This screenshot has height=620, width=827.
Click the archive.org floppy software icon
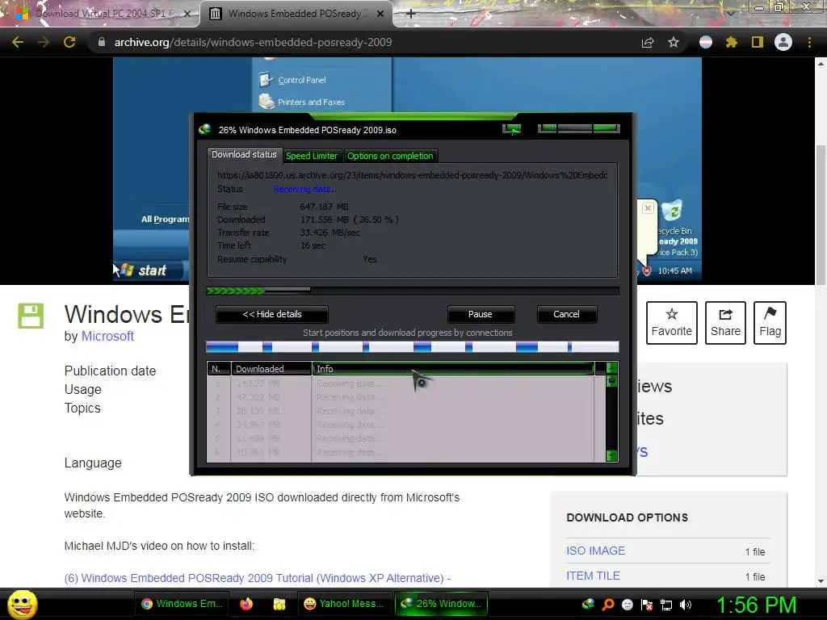click(31, 316)
